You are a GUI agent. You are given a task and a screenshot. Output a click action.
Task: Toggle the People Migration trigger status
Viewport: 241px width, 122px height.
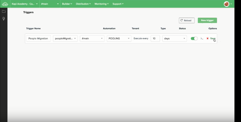[194, 38]
